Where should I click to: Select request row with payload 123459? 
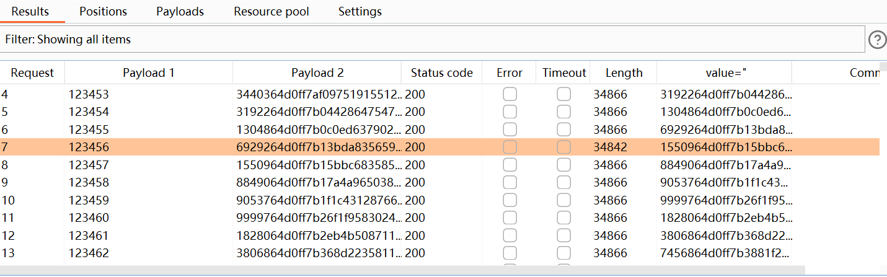tap(88, 200)
